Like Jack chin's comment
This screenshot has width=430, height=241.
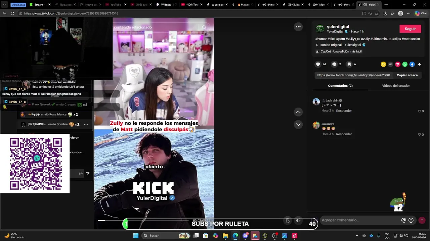(420, 111)
